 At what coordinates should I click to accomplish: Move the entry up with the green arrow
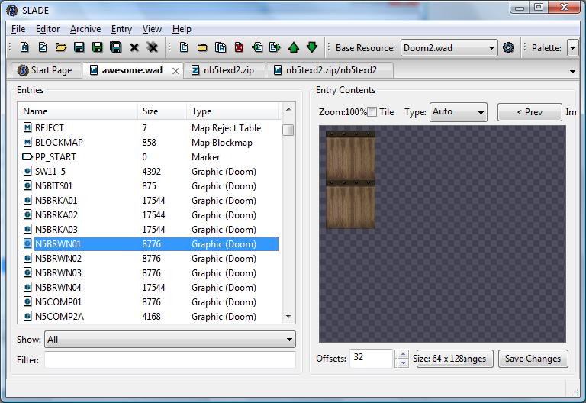pos(294,47)
